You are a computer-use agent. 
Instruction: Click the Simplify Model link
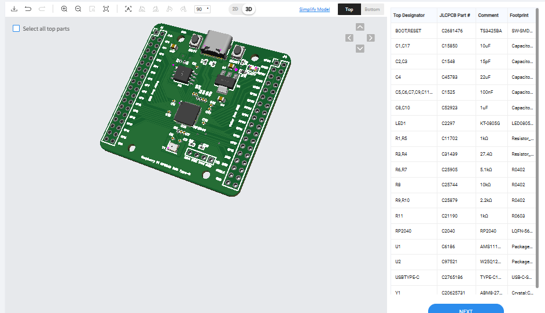click(314, 9)
